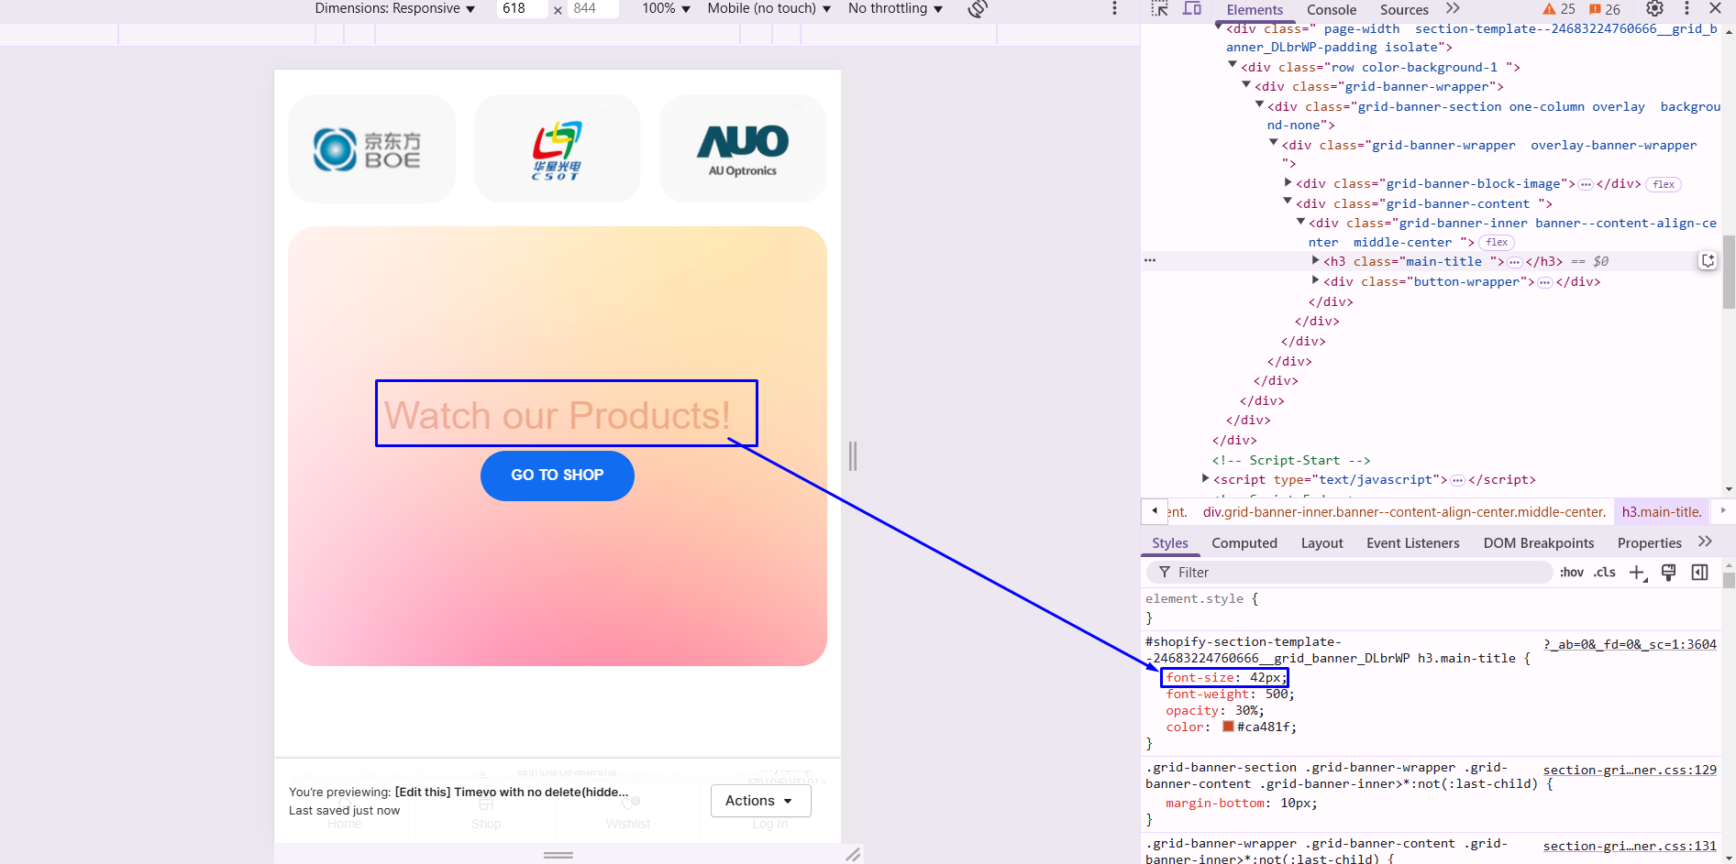1736x864 pixels.
Task: Open the ?_ab=0&_fd=0&_sc=1:3604 source link
Action: (1630, 645)
